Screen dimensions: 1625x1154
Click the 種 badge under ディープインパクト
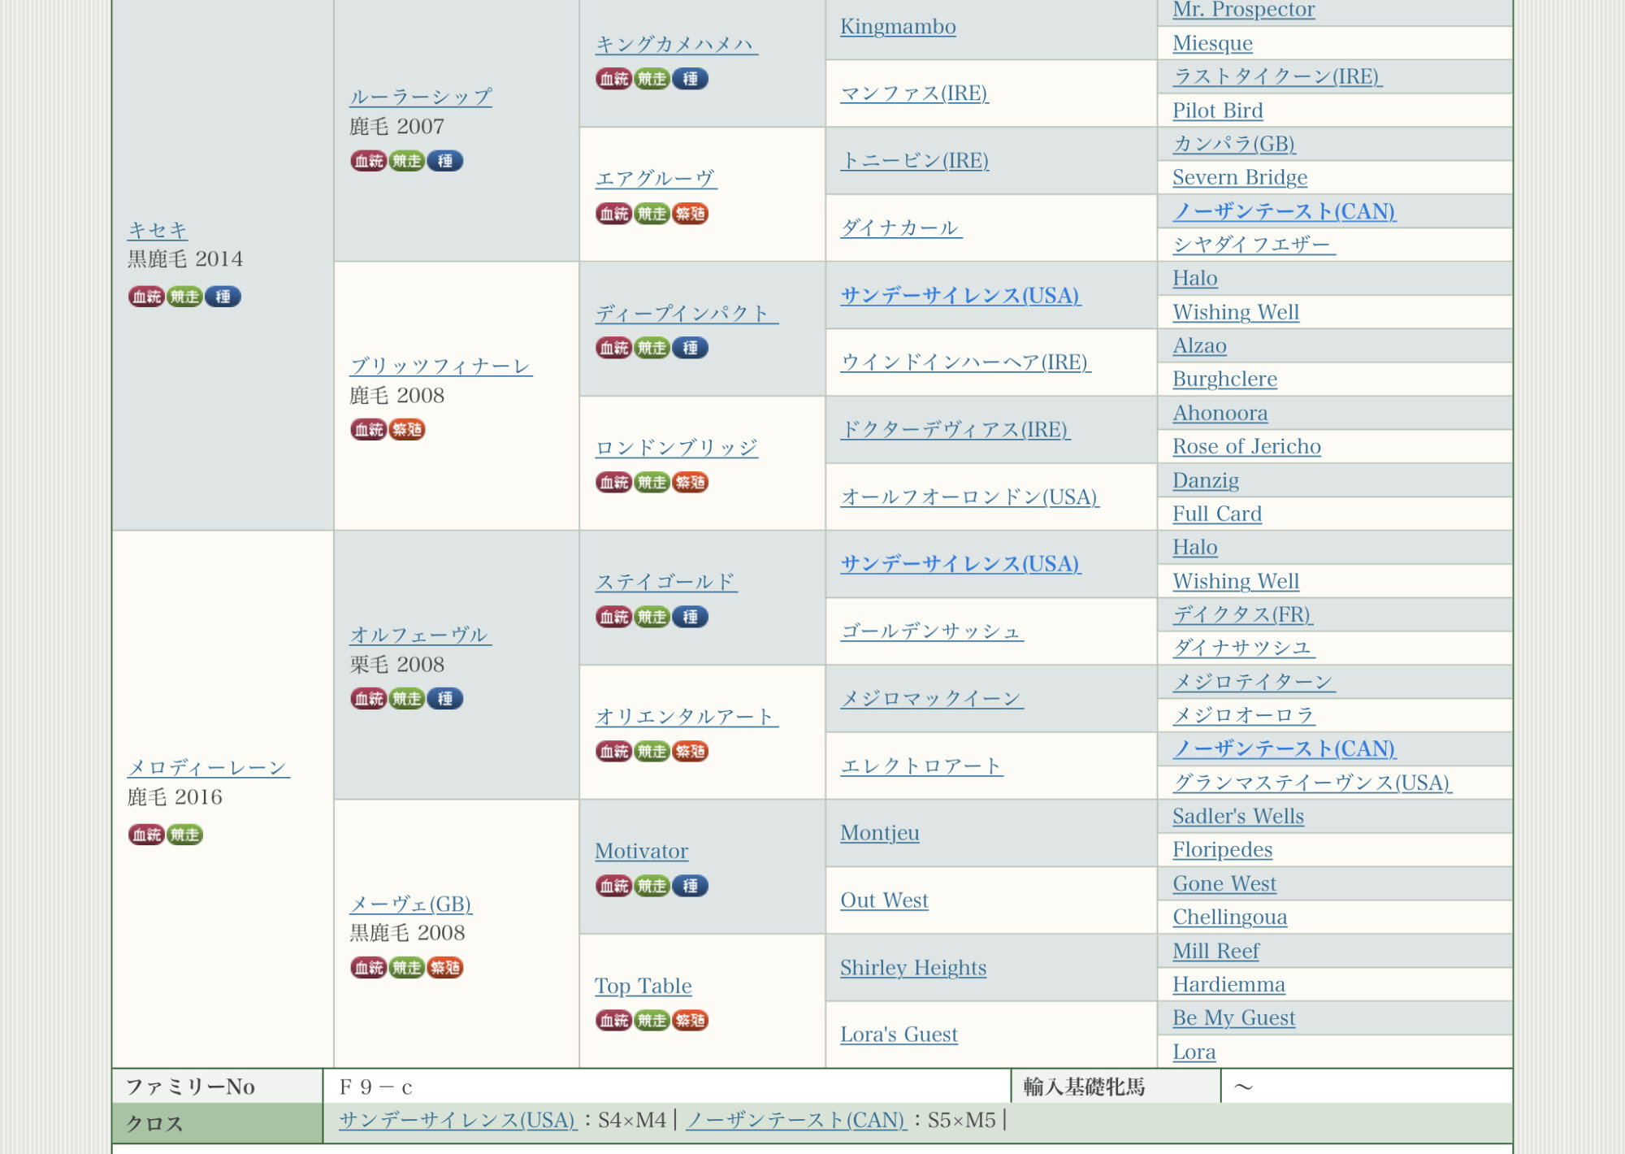[x=691, y=348]
